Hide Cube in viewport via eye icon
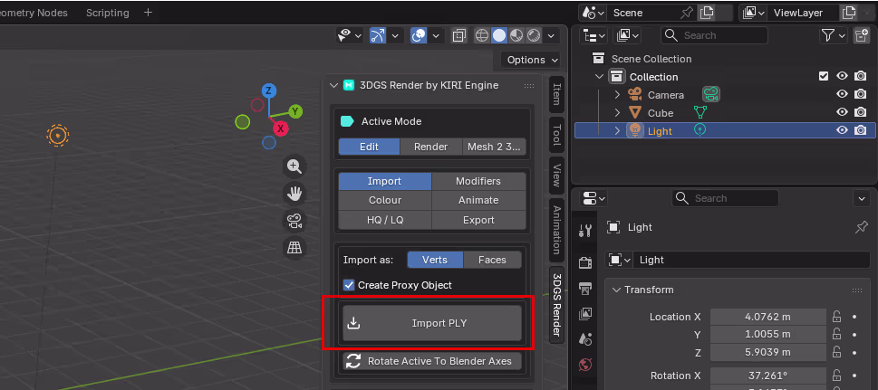This screenshot has width=878, height=390. point(842,112)
